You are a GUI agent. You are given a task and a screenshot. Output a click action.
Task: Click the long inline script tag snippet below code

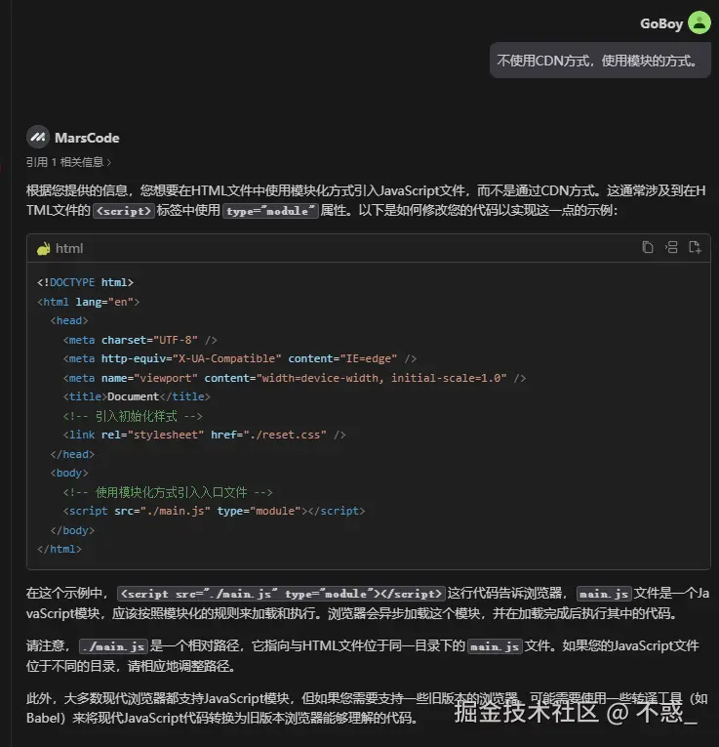point(281,594)
